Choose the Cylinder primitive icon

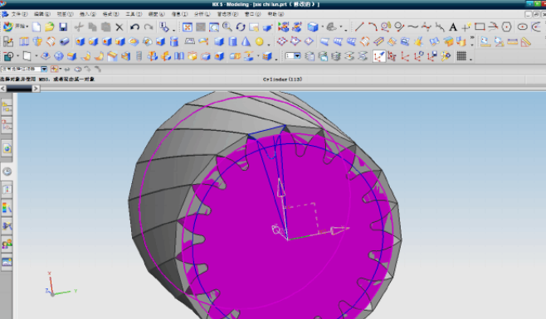pos(232,41)
